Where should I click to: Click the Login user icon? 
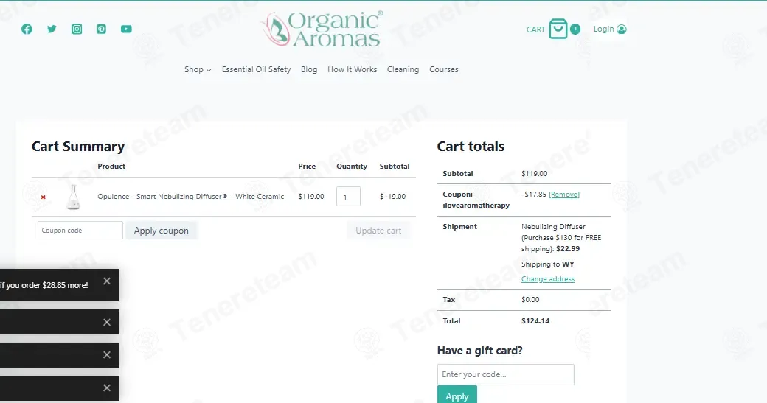(622, 29)
